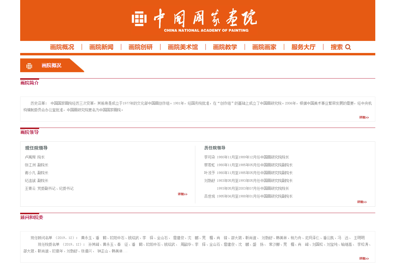Open the 画院新闻 menu

click(101, 47)
